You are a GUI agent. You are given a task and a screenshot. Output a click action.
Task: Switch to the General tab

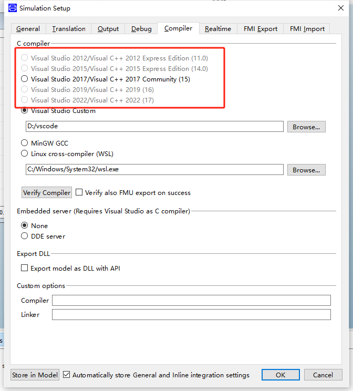(x=28, y=29)
